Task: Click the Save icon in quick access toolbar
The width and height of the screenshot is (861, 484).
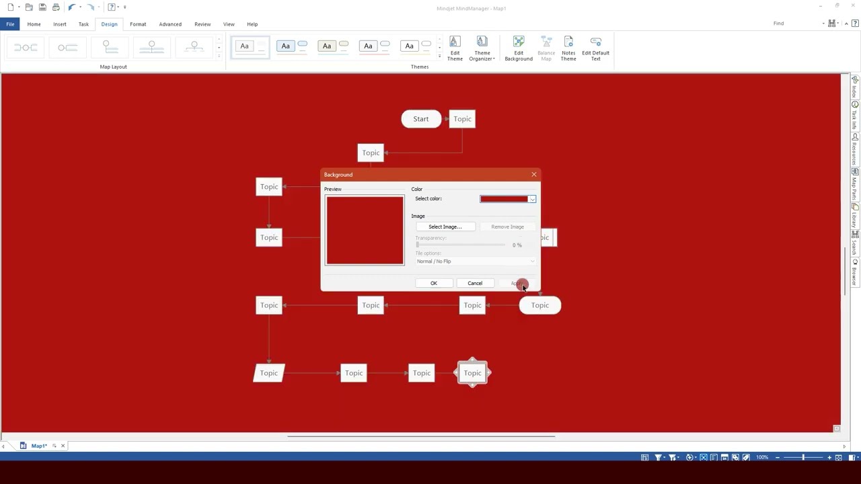Action: 42,7
